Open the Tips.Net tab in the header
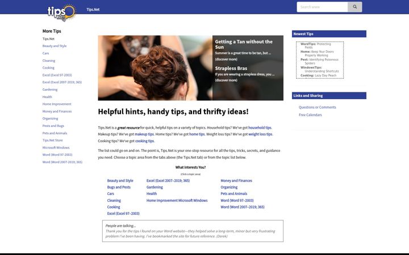This screenshot has height=255, width=409. (93, 10)
